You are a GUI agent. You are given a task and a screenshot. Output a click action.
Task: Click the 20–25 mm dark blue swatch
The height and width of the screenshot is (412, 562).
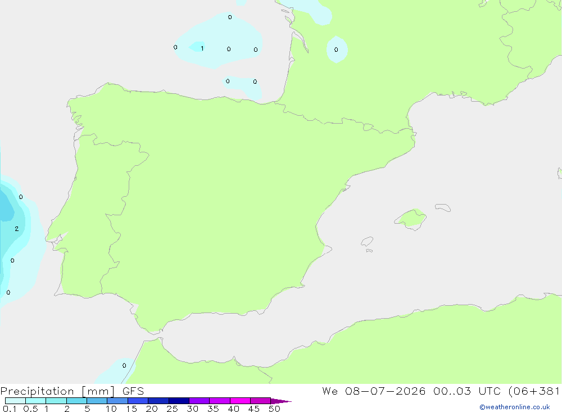pos(158,401)
